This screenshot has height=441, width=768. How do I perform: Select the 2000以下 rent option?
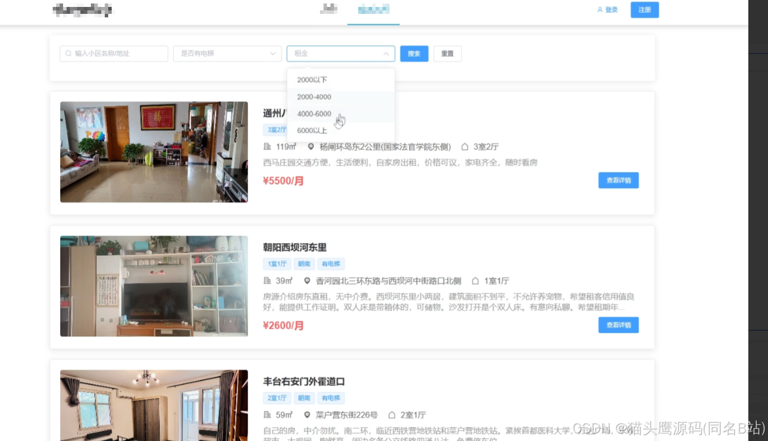pyautogui.click(x=341, y=80)
